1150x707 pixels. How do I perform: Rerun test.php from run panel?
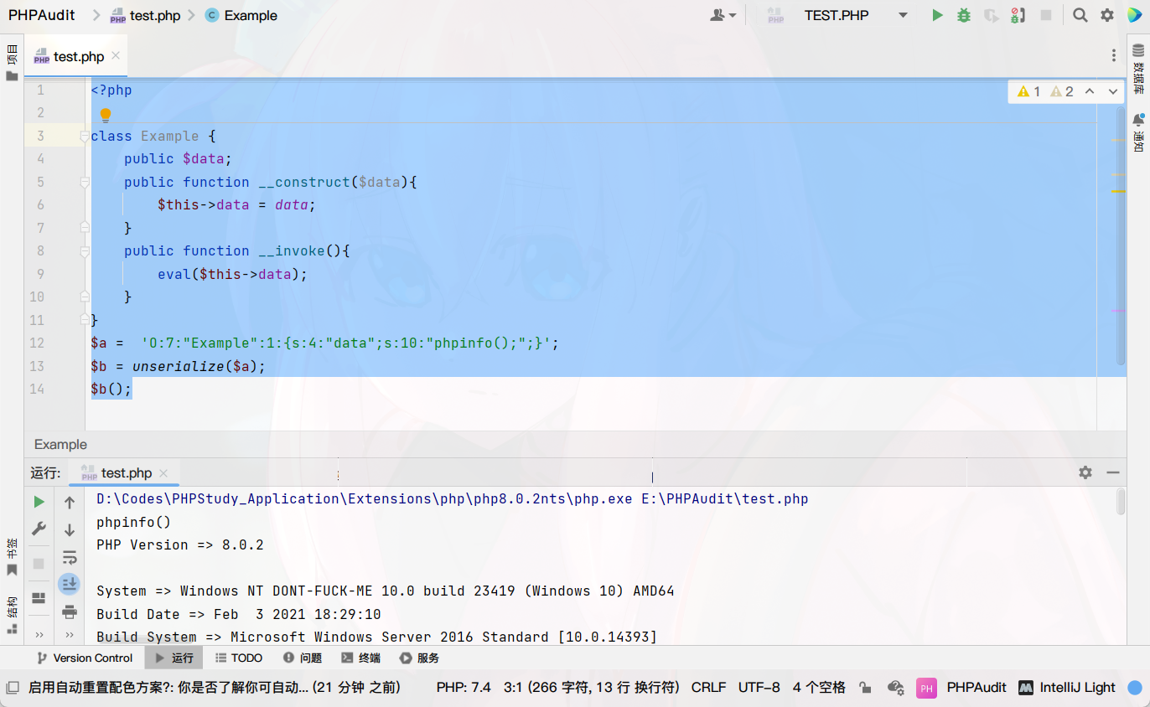39,502
